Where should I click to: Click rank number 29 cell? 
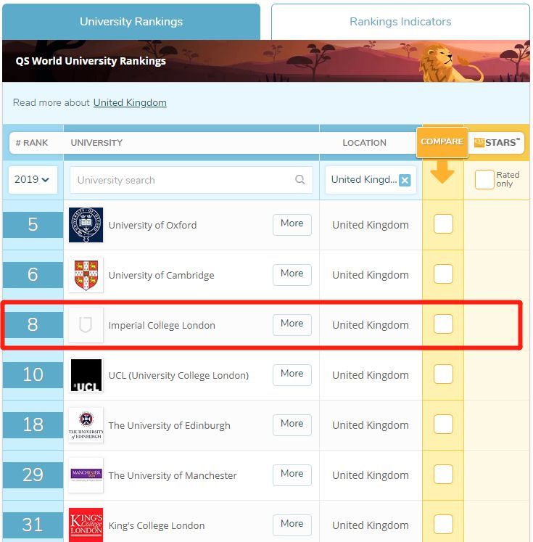pyautogui.click(x=33, y=475)
